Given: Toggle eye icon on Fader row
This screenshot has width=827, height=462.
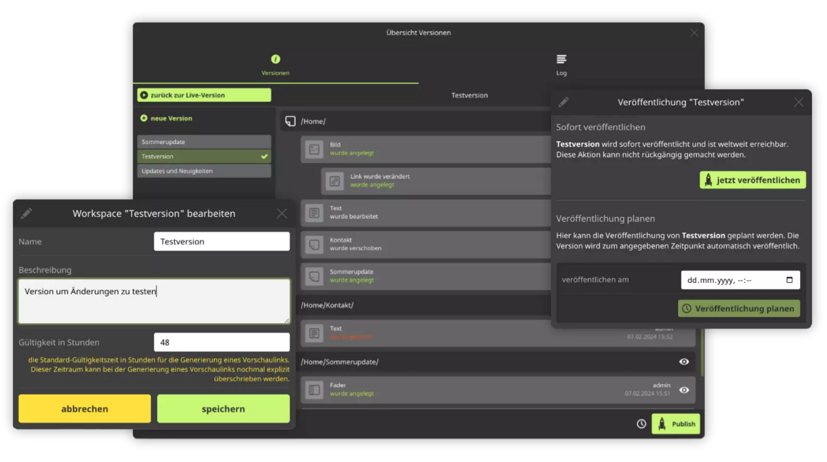Looking at the screenshot, I should [x=684, y=390].
